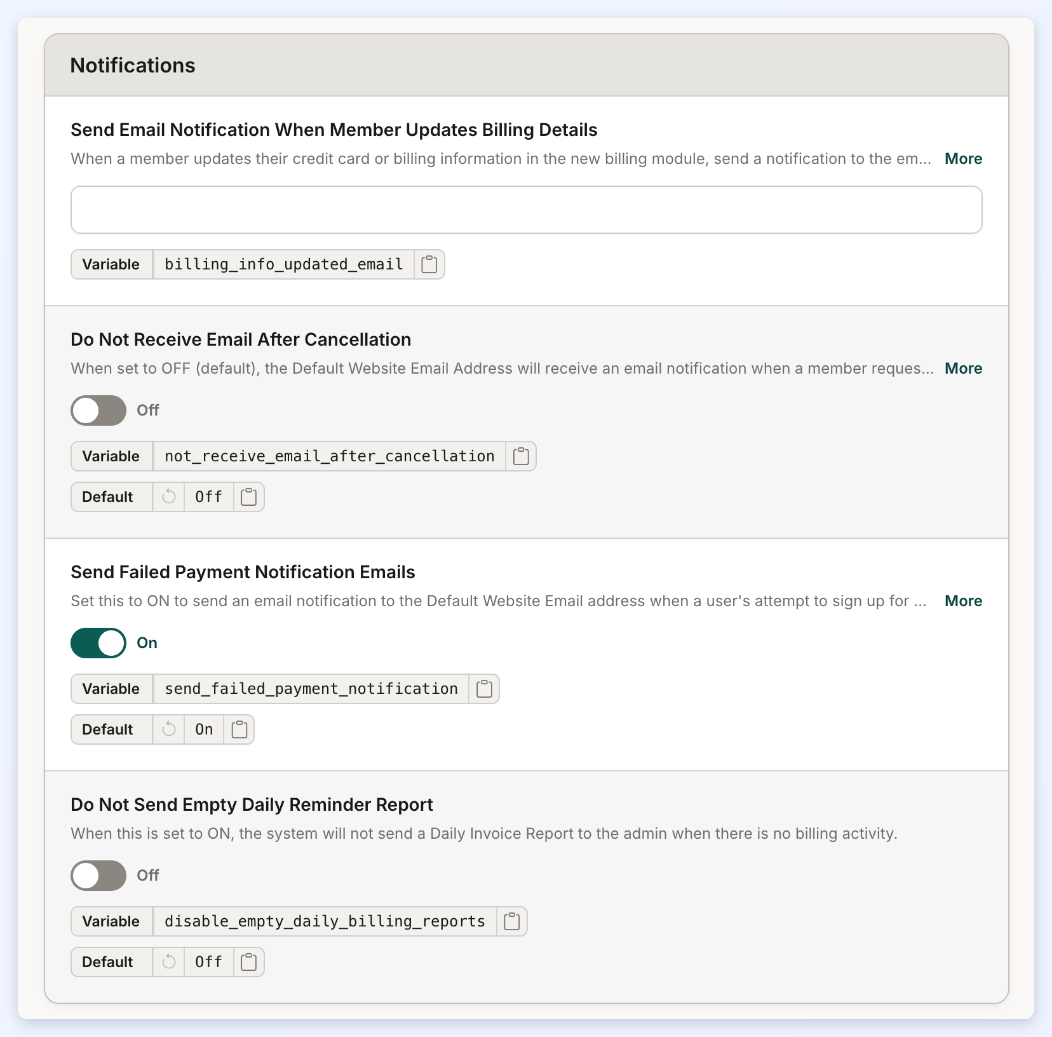Viewport: 1052px width, 1037px height.
Task: Click the Do Not Receive Email After Cancellation heading
Action: pyautogui.click(x=241, y=339)
